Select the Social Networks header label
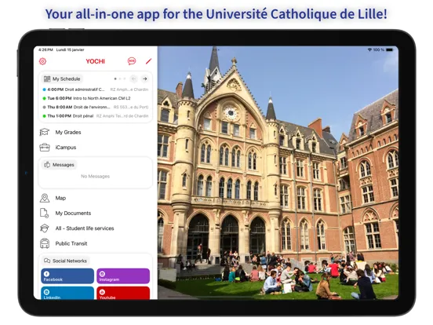The image size is (433, 325). pos(70,261)
